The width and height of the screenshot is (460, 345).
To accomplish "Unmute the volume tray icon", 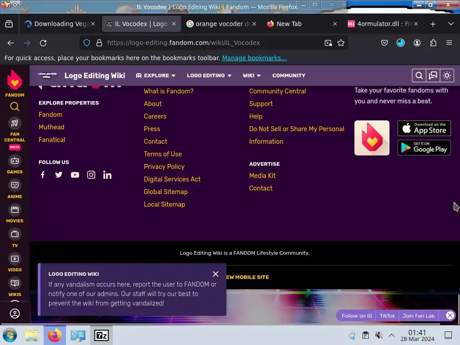I will tap(379, 335).
